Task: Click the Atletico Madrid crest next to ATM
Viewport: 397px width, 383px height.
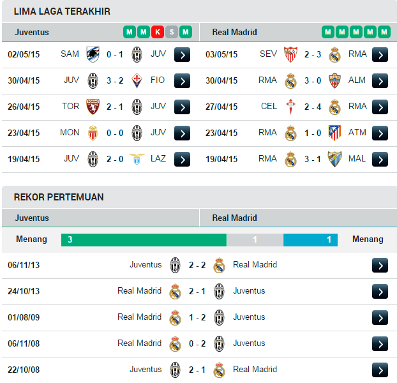Action: coord(334,133)
